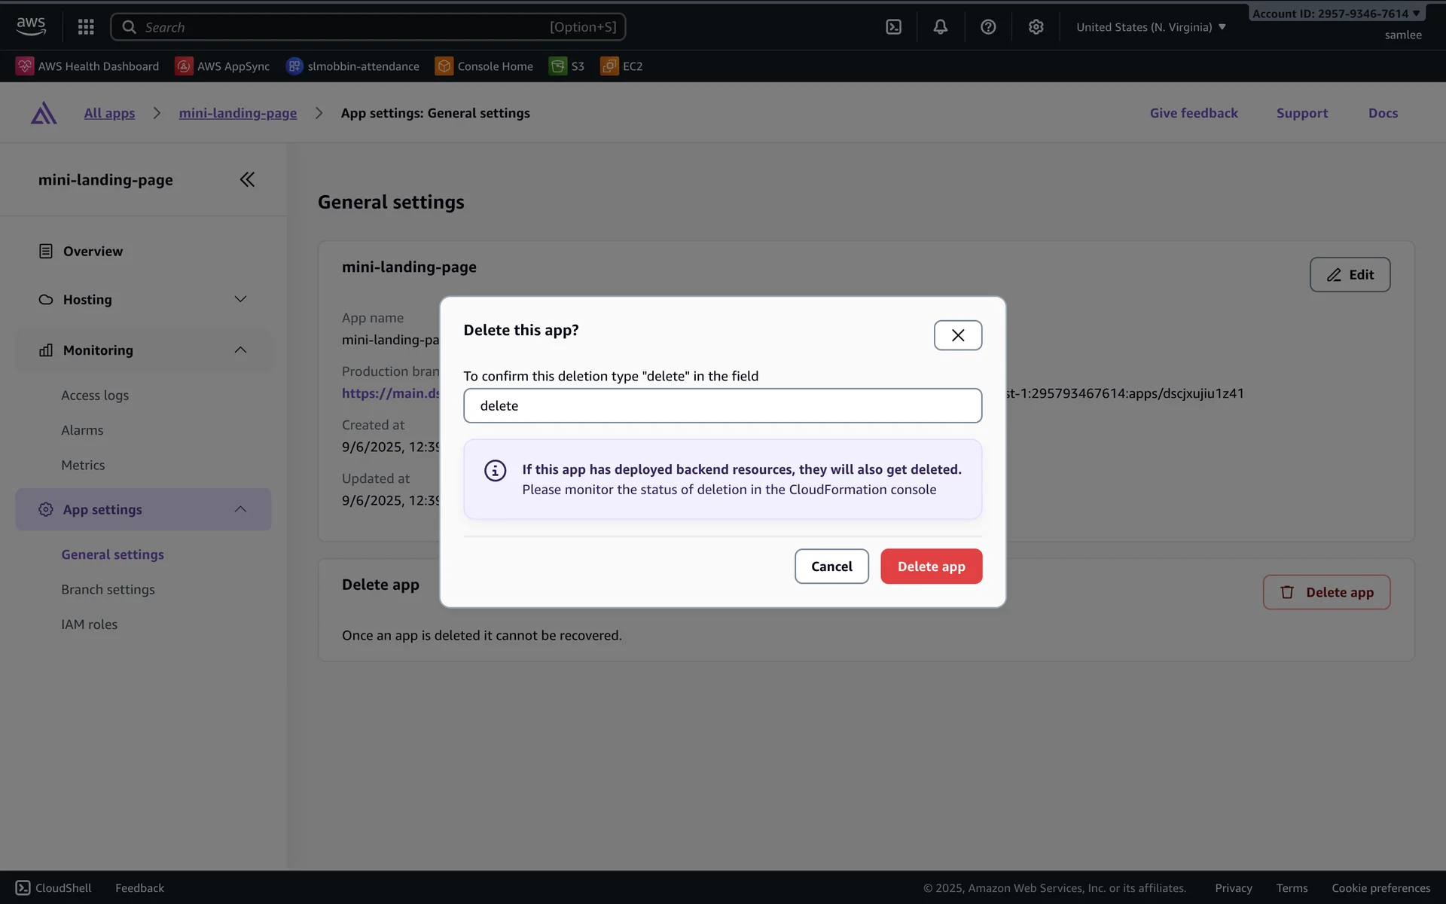1446x904 pixels.
Task: Expand the Hosting section
Action: tap(240, 299)
